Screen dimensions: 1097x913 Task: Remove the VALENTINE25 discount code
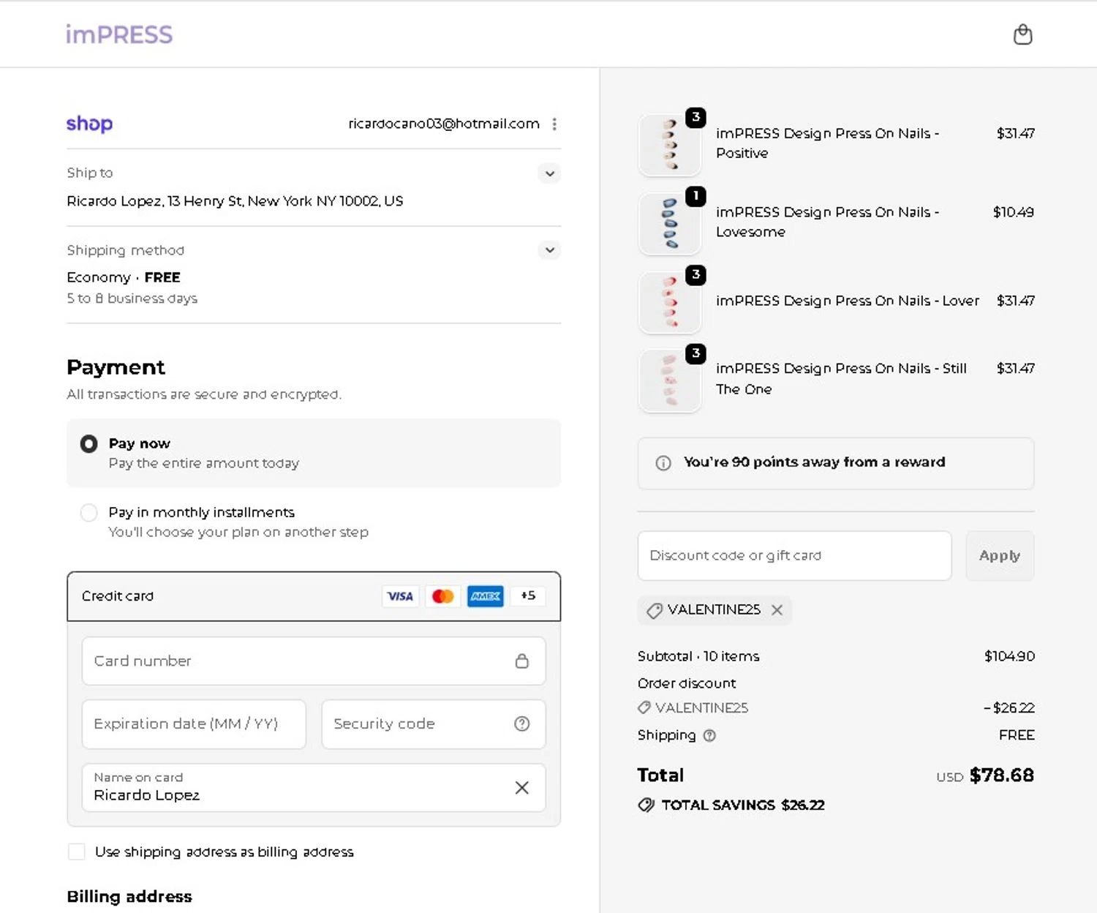pyautogui.click(x=777, y=610)
